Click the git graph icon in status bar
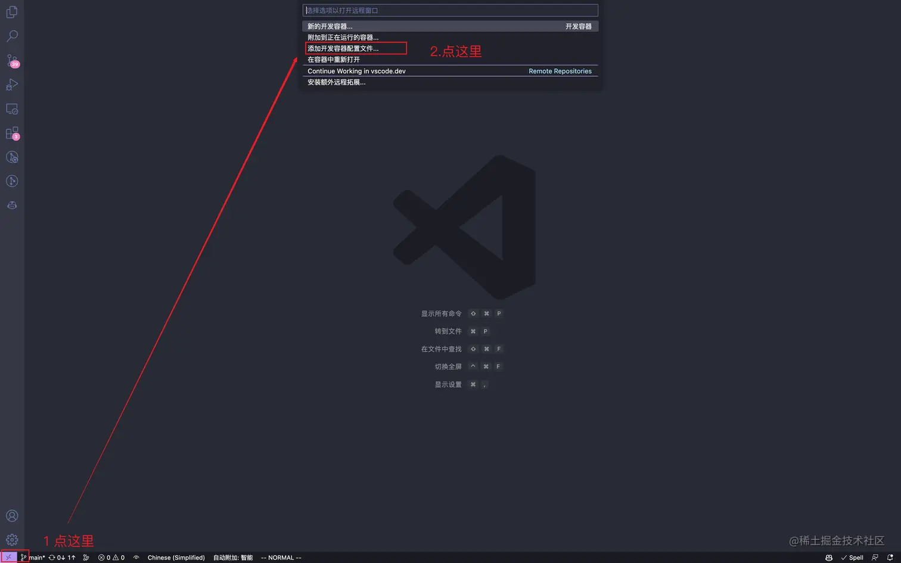Screen dimensions: 901x563 (x=86, y=558)
